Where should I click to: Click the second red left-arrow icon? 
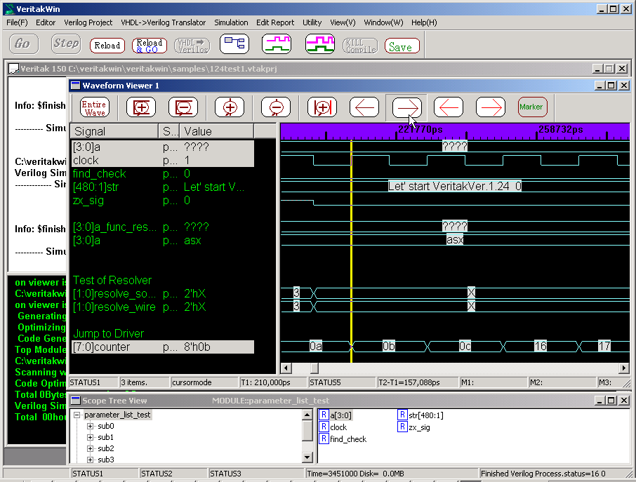[x=449, y=107]
